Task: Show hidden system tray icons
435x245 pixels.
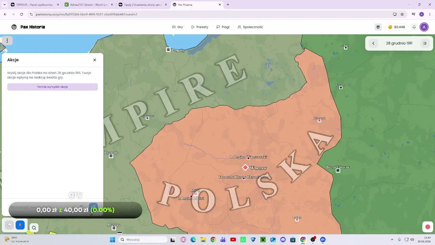Action: [x=392, y=240]
